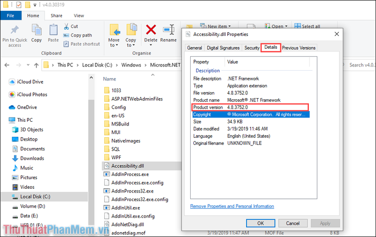
Task: Click the Back navigation arrow
Action: point(7,65)
